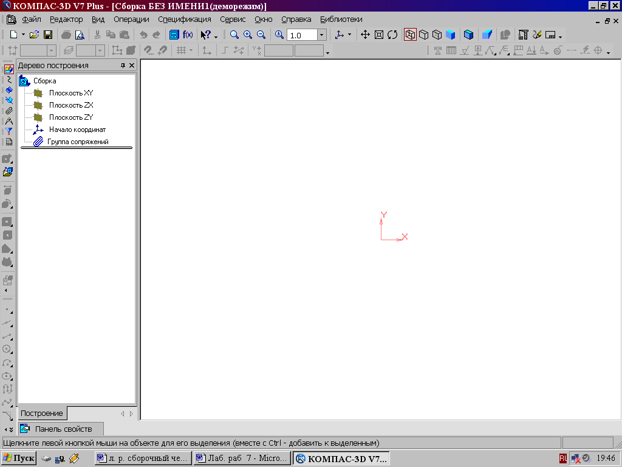Viewport: 622px width, 467px height.
Task: Open the Library manager (blue cabinet) icon
Action: pos(174,35)
